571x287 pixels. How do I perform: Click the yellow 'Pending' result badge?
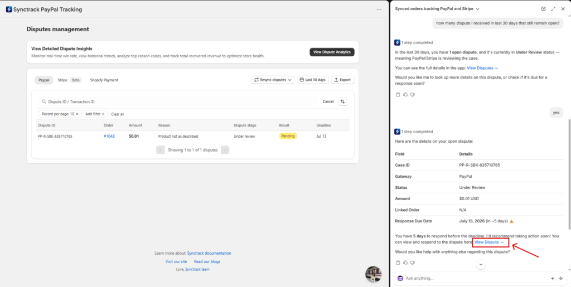tap(288, 136)
